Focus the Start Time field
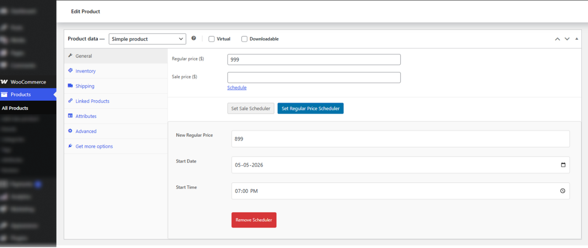Image resolution: width=588 pixels, height=248 pixels. point(400,191)
